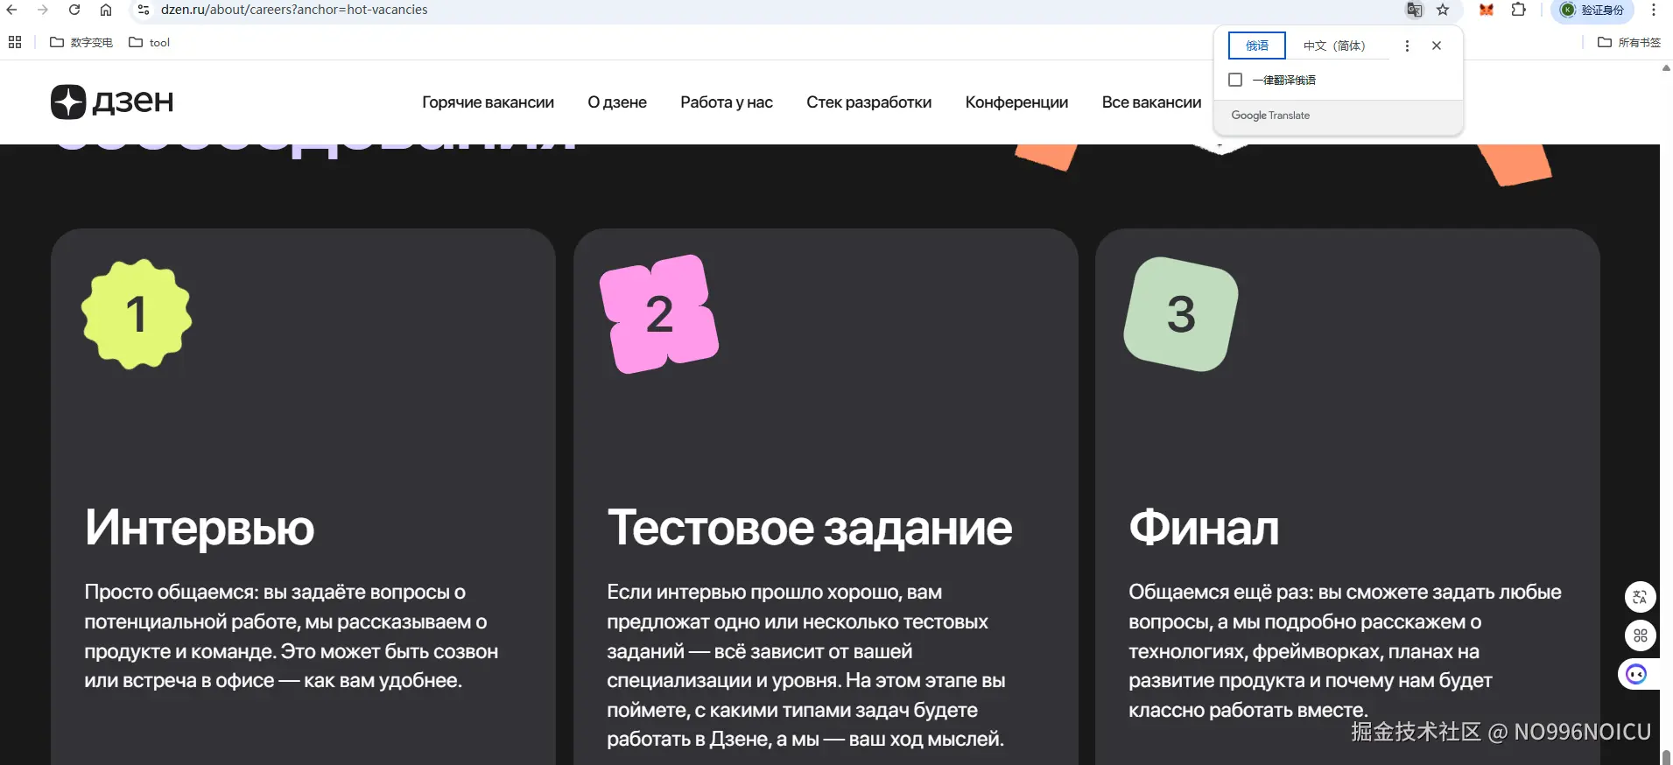Expand the 所有书签 bookmarks folder
1673x765 pixels.
[x=1628, y=42]
